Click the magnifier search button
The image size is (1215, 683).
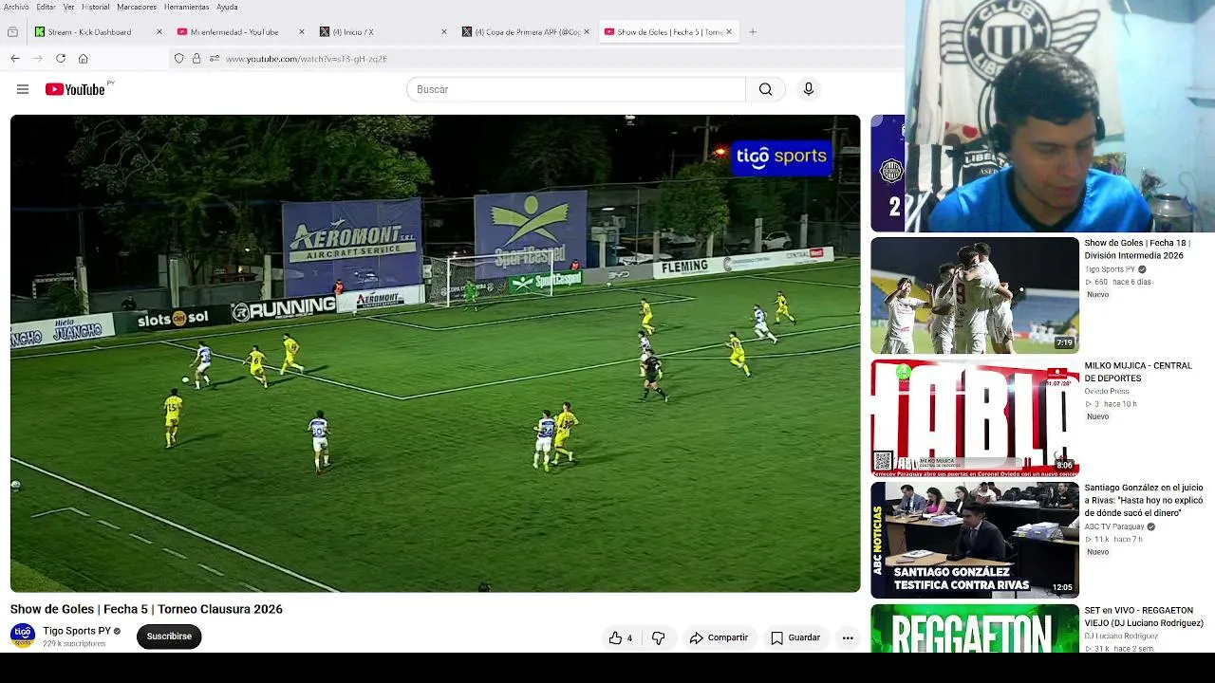coord(765,89)
